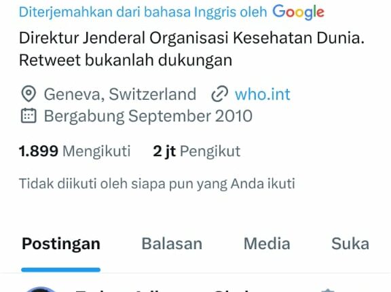391x292 pixels.
Task: Switch to the Media tab
Action: (267, 243)
